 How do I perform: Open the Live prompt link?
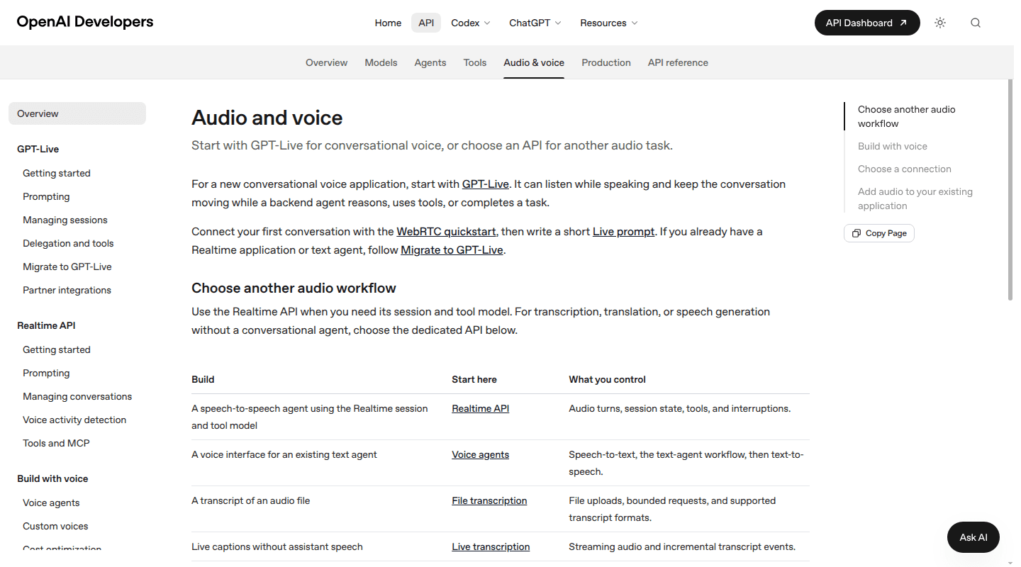point(624,231)
